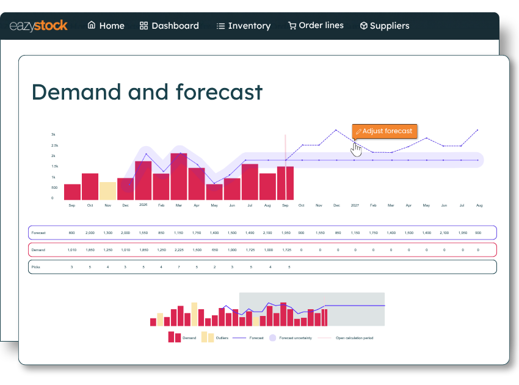The width and height of the screenshot is (519, 385).
Task: Click the Forecast row label in the table
Action: pyautogui.click(x=38, y=233)
